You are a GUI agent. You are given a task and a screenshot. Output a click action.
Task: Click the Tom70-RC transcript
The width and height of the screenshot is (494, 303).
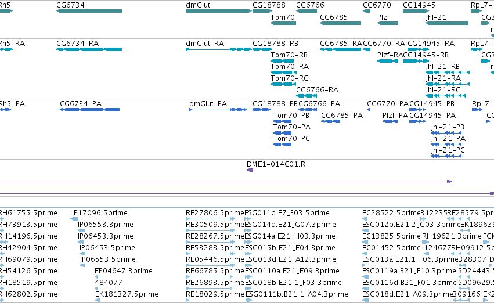pos(283,84)
